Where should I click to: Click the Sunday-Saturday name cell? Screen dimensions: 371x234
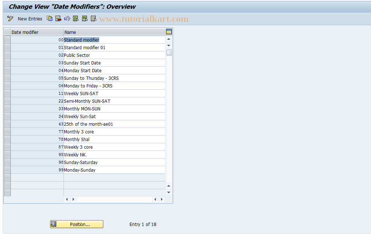(115, 162)
